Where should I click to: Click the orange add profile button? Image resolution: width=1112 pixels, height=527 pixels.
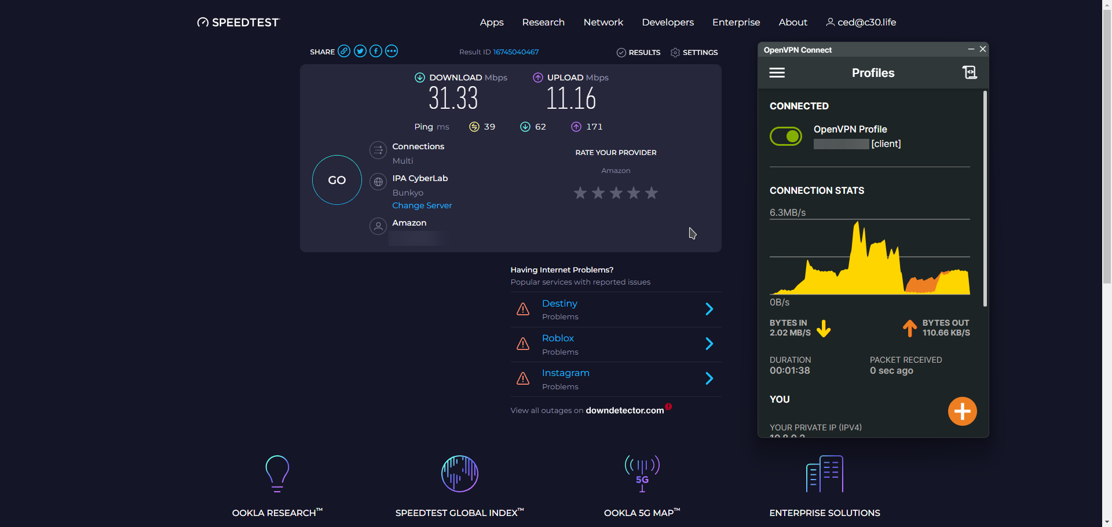pos(962,411)
